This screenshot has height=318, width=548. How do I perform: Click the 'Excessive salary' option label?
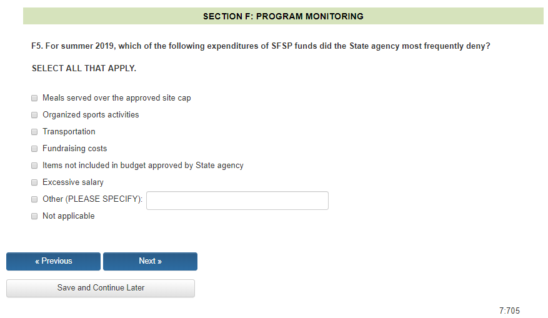(73, 182)
